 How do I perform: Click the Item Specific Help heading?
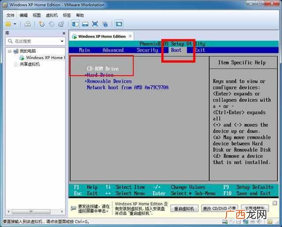(x=242, y=63)
